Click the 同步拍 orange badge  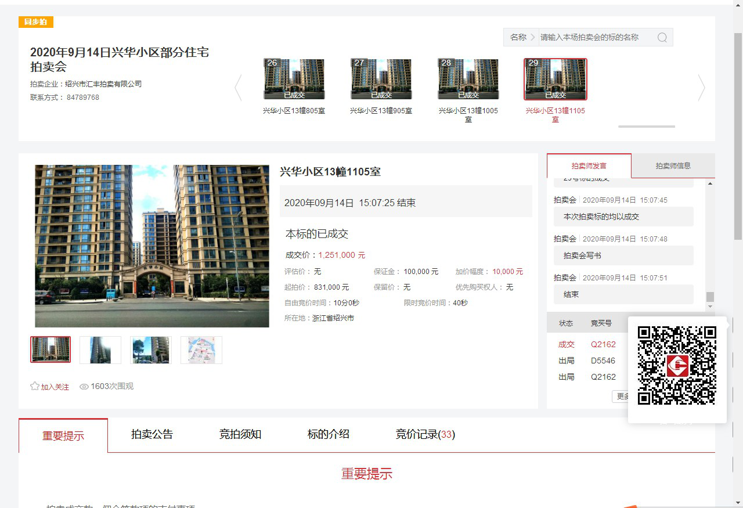(x=36, y=22)
